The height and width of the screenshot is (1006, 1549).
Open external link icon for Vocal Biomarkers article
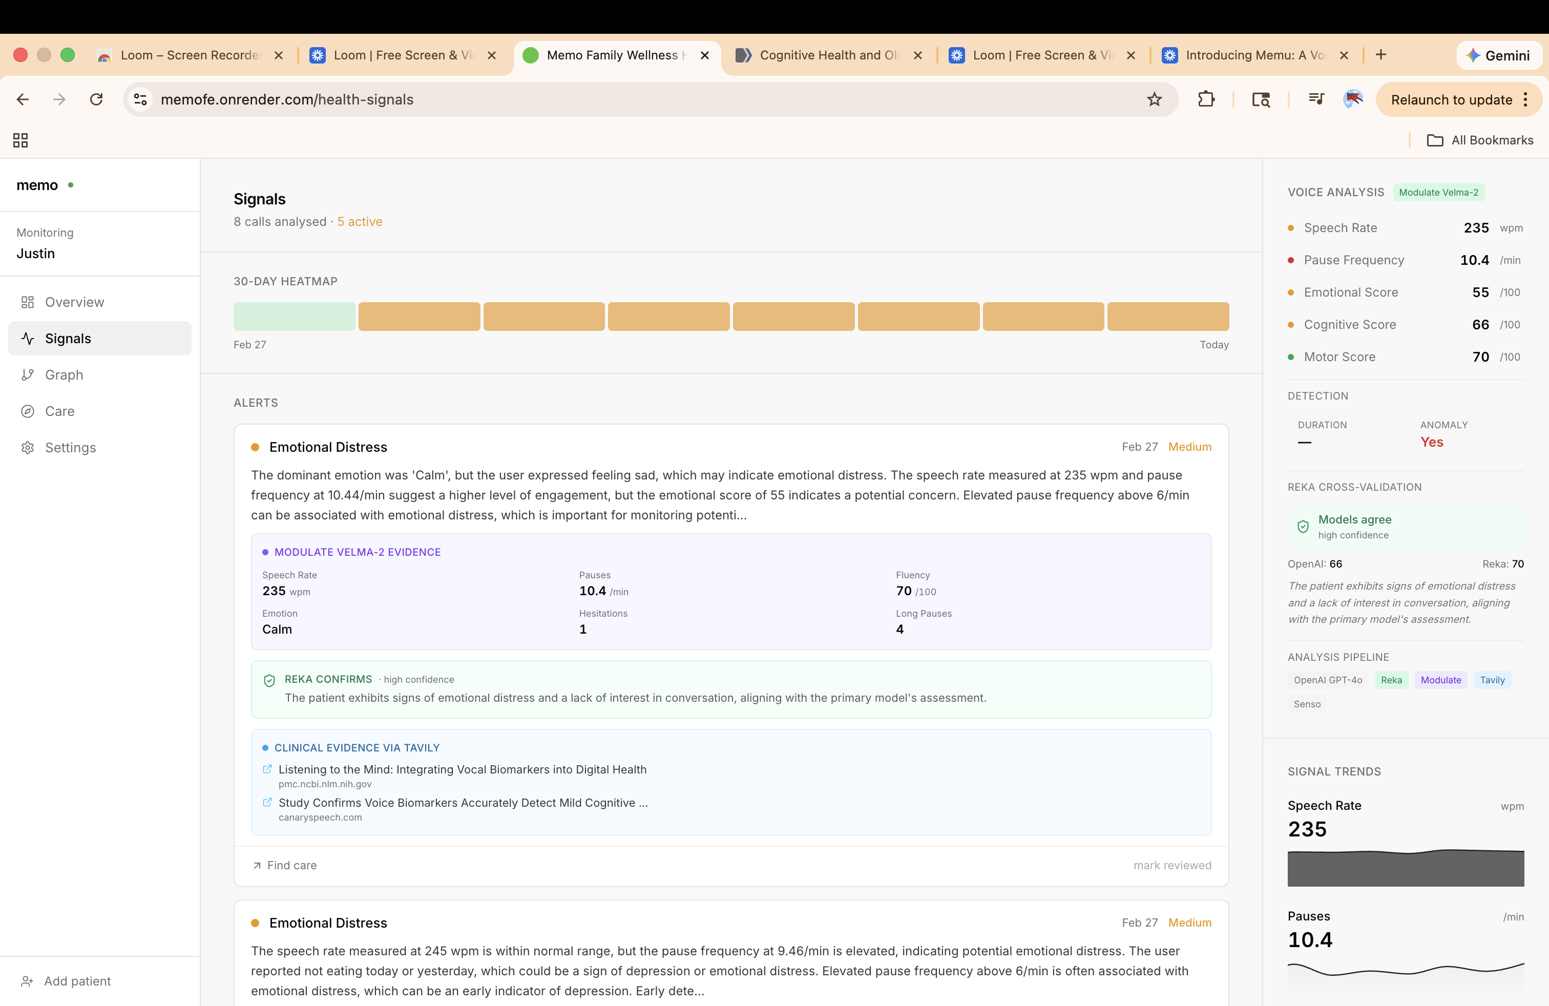(267, 769)
